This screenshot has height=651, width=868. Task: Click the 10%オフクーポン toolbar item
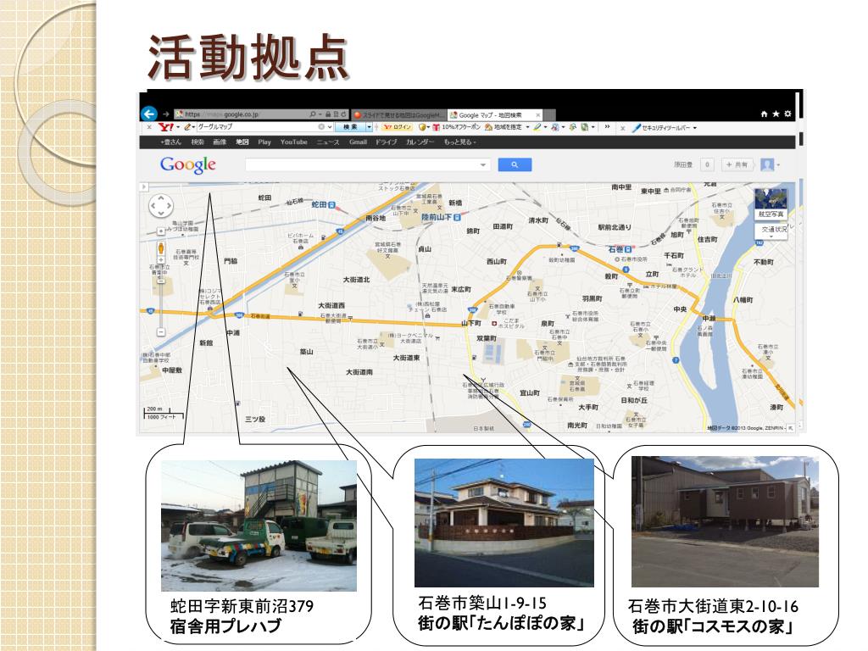(x=457, y=127)
